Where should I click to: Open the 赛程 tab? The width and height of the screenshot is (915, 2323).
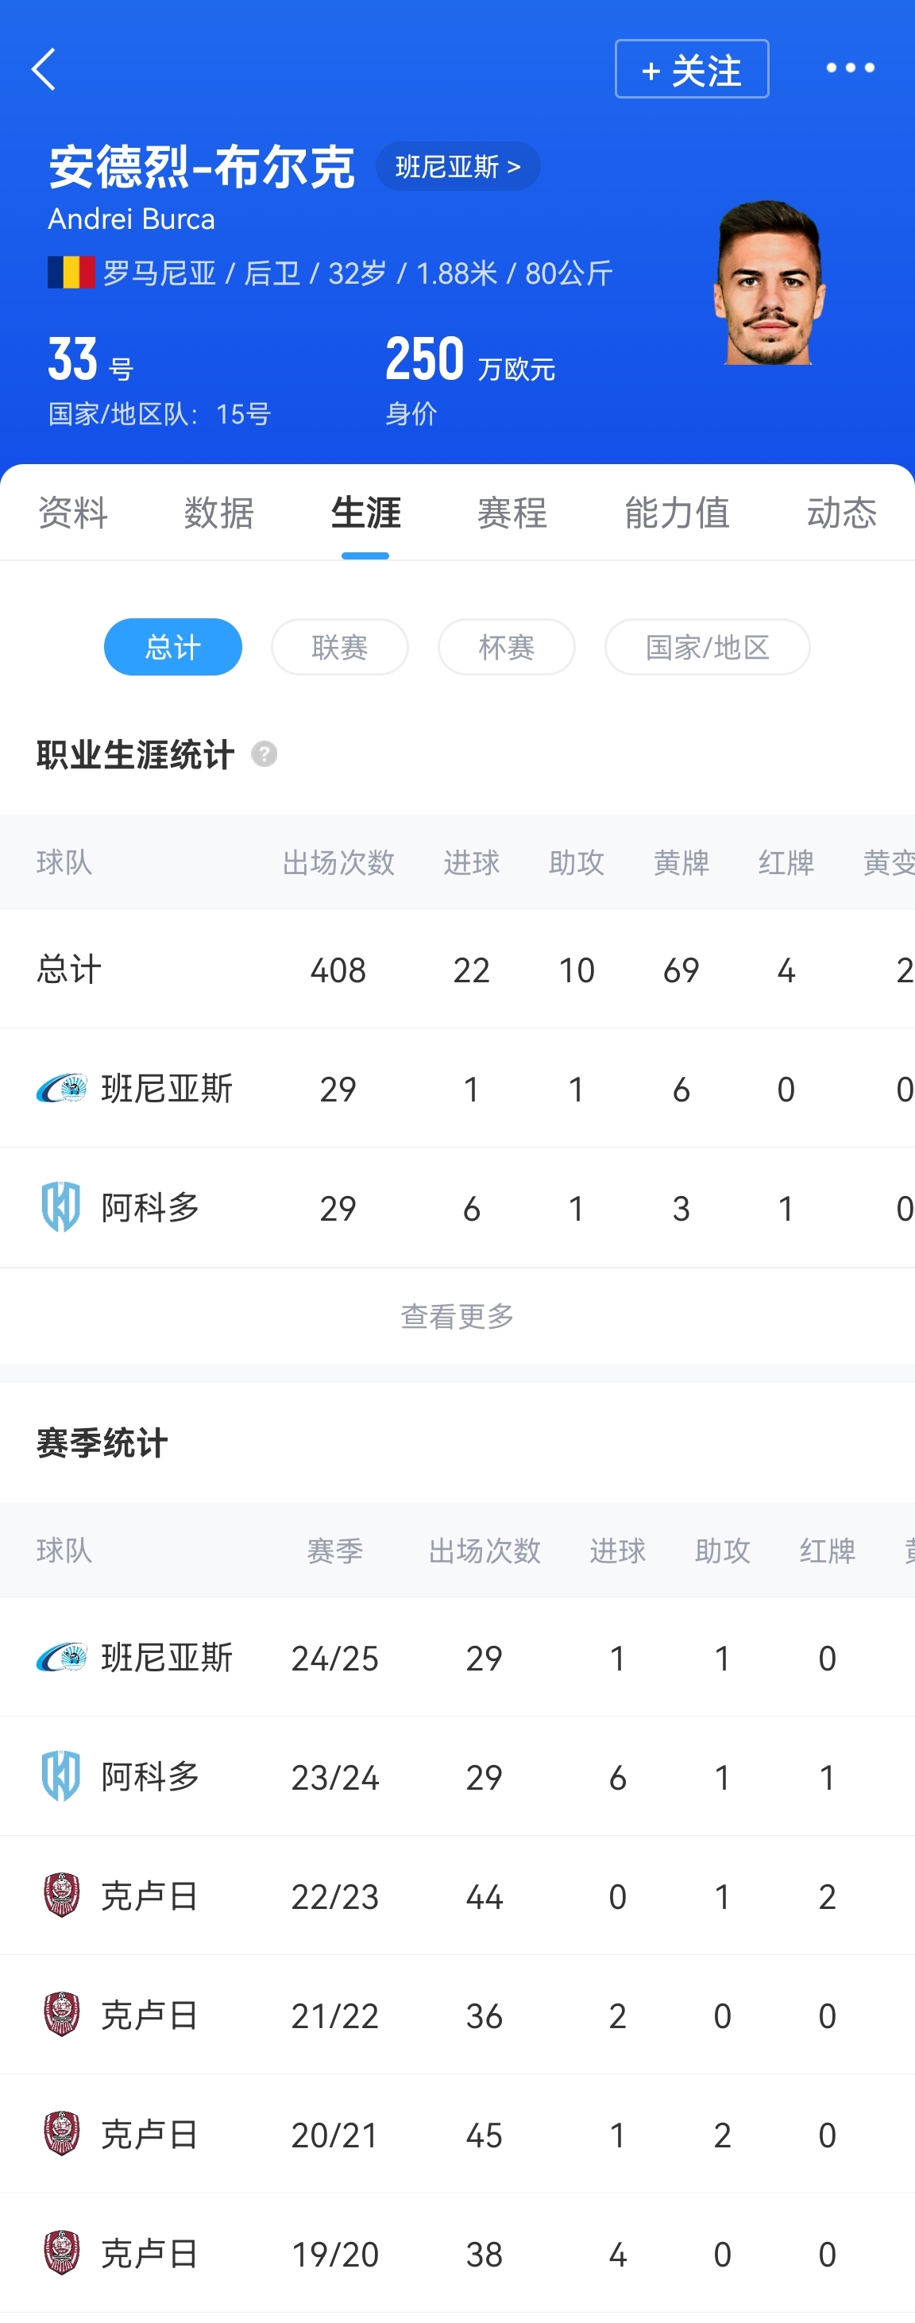512,513
